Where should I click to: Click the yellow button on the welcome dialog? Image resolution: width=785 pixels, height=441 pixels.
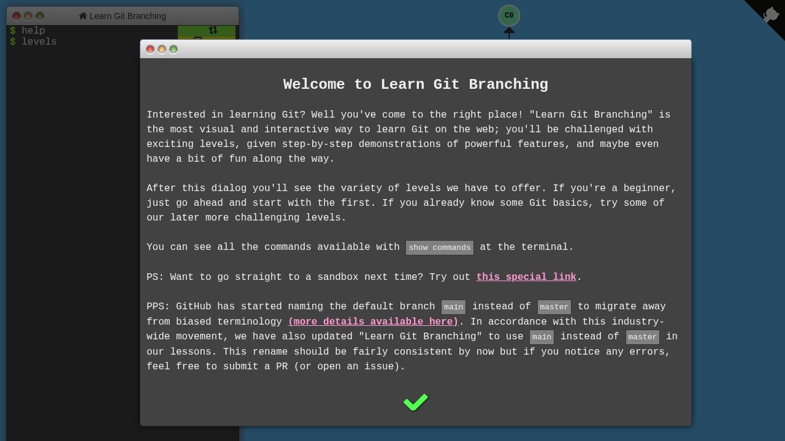tap(162, 49)
